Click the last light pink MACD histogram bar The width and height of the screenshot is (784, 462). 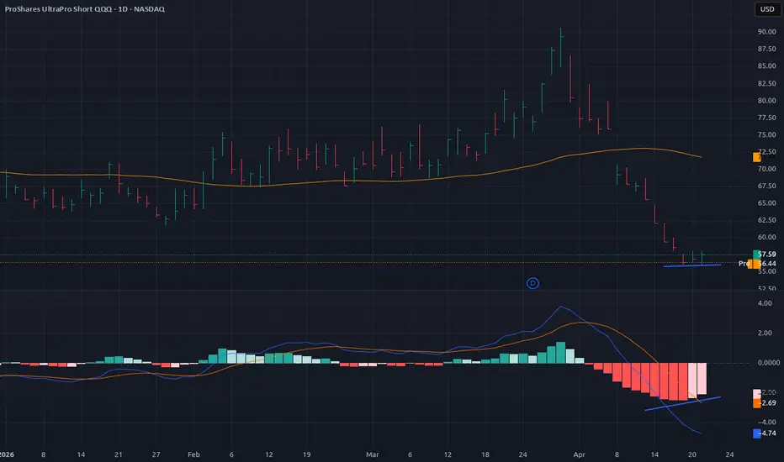click(x=702, y=379)
